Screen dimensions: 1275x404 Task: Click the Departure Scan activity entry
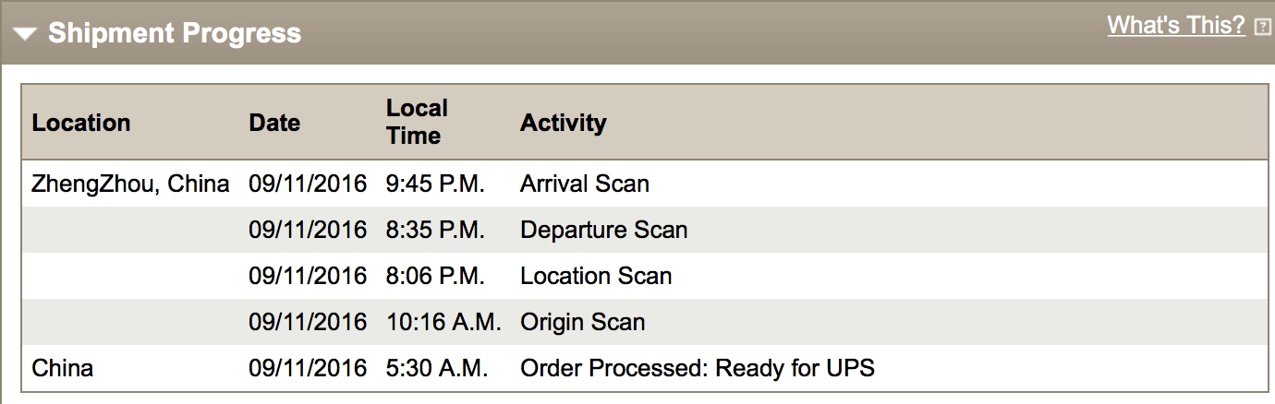[x=603, y=230]
